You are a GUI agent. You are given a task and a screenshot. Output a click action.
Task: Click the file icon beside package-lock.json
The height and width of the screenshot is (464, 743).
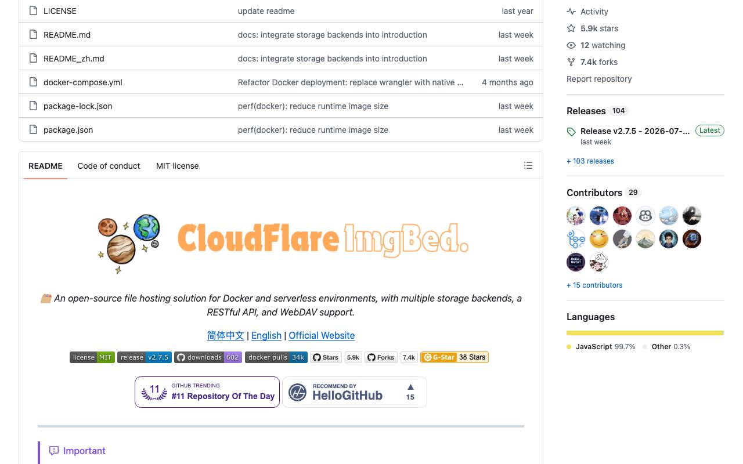click(x=33, y=106)
